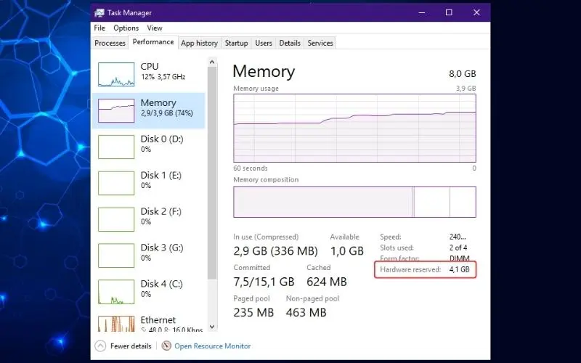The width and height of the screenshot is (581, 363).
Task: Click the Non-paged pool 463 MB value
Action: point(306,313)
